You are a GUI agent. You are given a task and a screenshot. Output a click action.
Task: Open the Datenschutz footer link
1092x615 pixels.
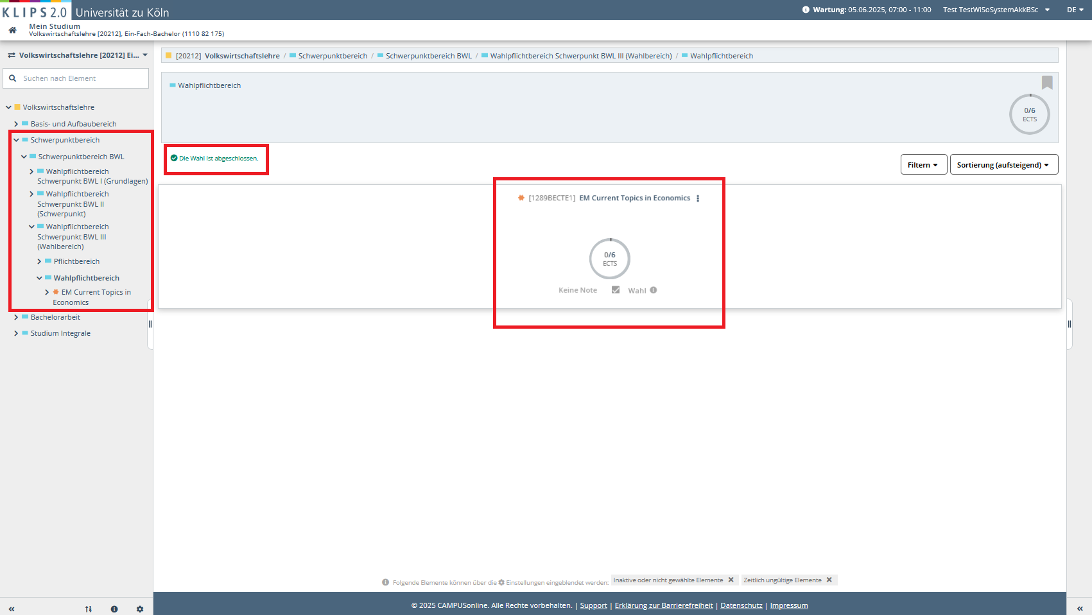741,605
